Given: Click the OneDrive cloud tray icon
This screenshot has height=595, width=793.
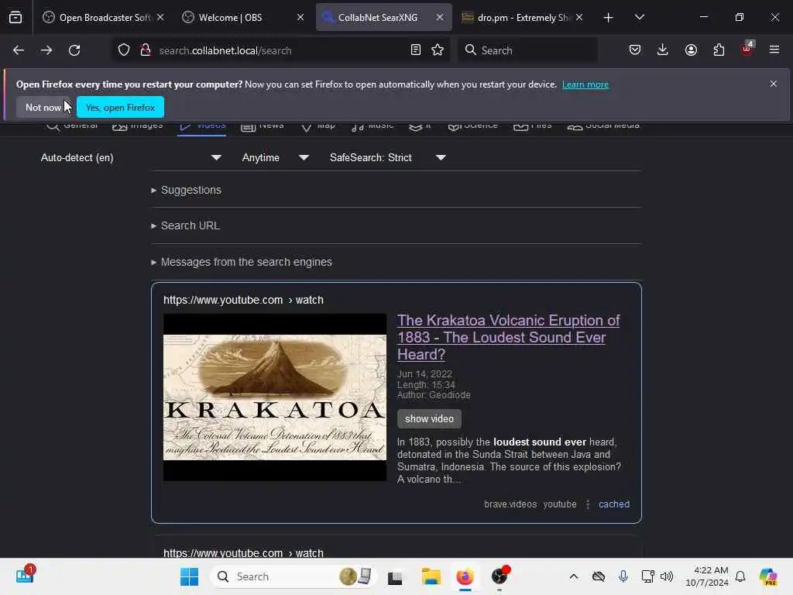Looking at the screenshot, I should pyautogui.click(x=599, y=576).
